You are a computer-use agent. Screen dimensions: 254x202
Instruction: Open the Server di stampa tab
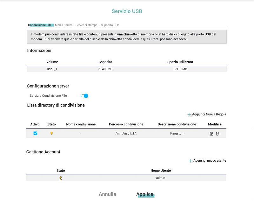click(86, 25)
